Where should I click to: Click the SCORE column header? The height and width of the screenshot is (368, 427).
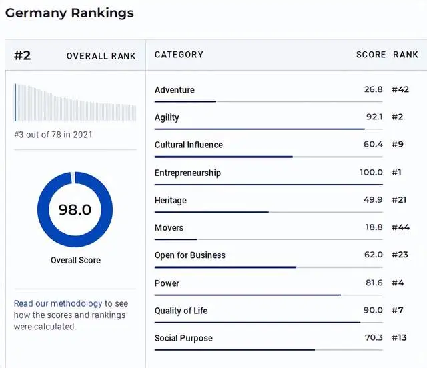click(371, 55)
